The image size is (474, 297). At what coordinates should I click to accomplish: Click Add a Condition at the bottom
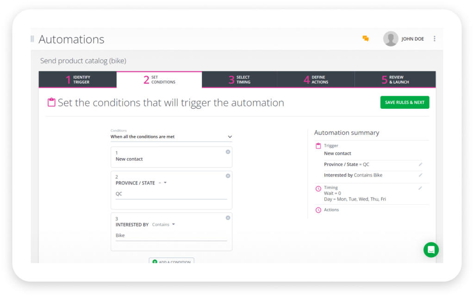coord(171,261)
